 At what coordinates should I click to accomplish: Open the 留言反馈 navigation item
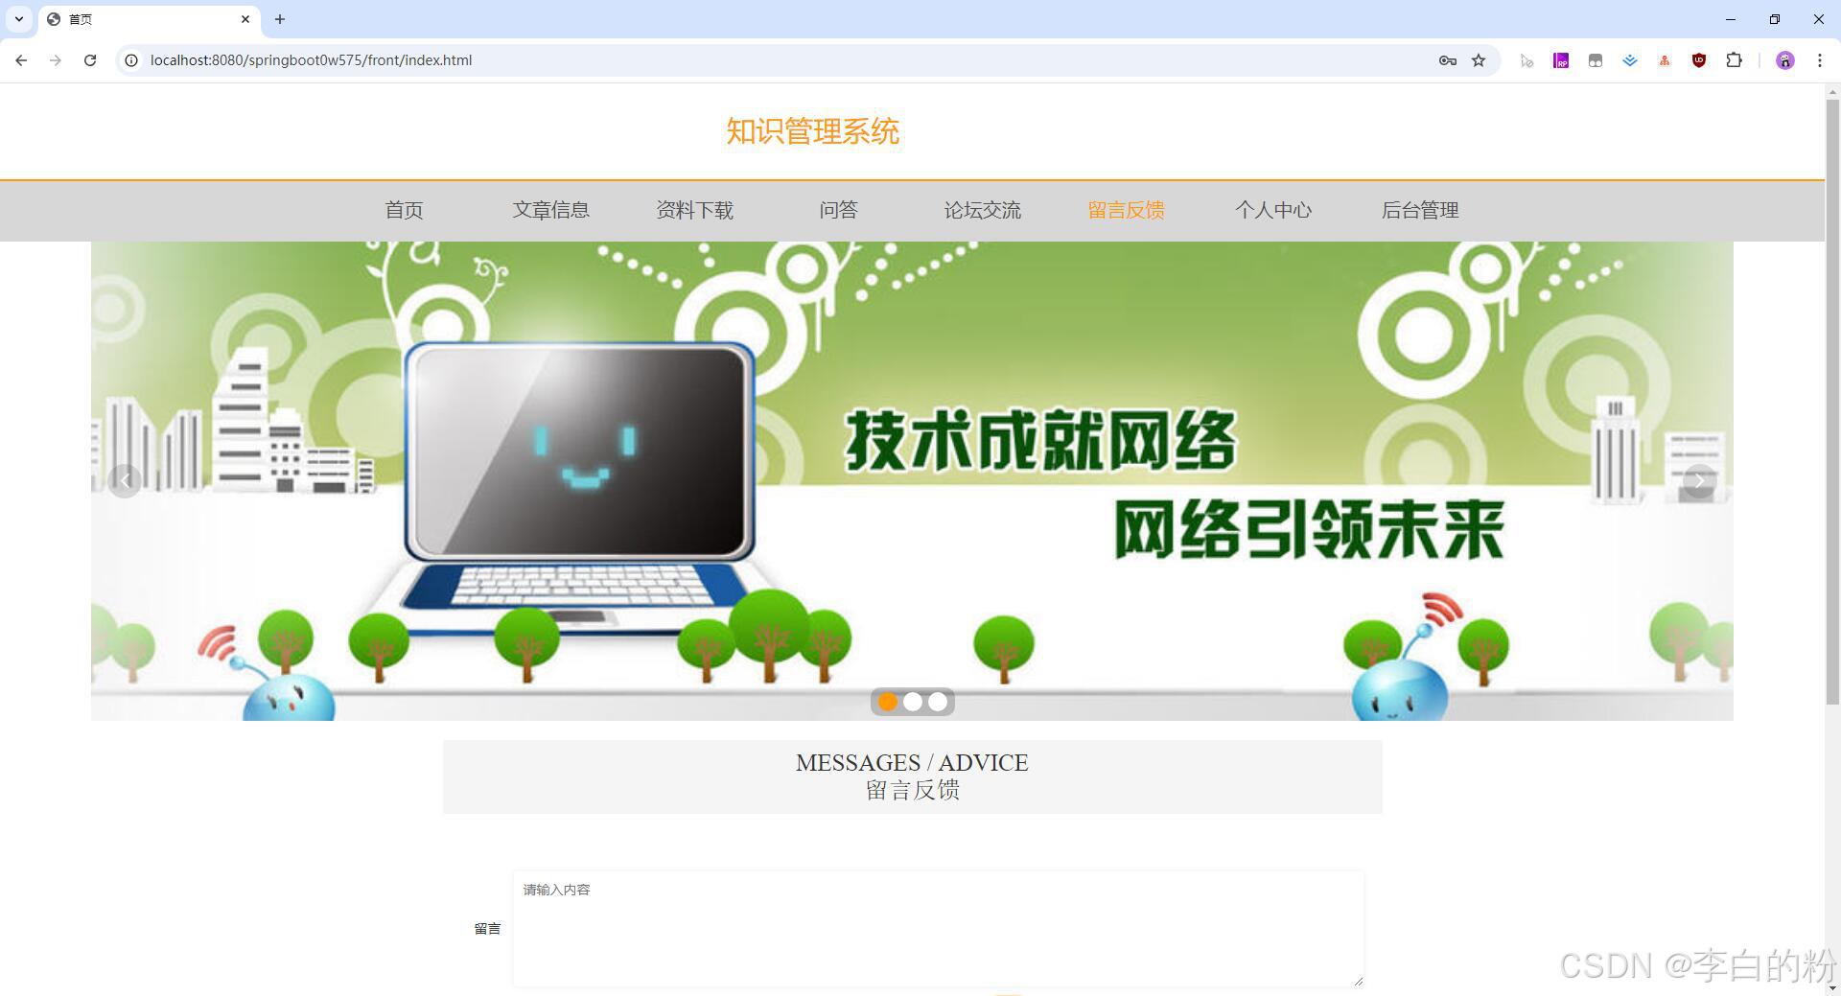point(1126,210)
